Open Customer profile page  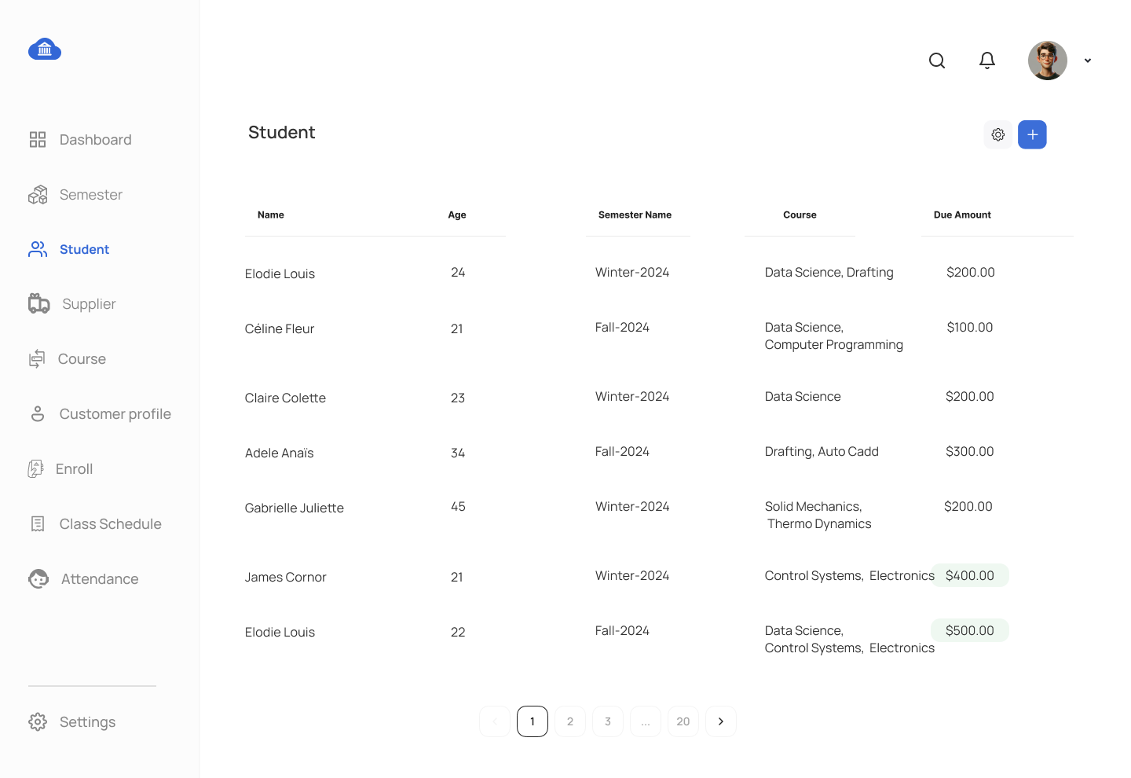pyautogui.click(x=115, y=414)
